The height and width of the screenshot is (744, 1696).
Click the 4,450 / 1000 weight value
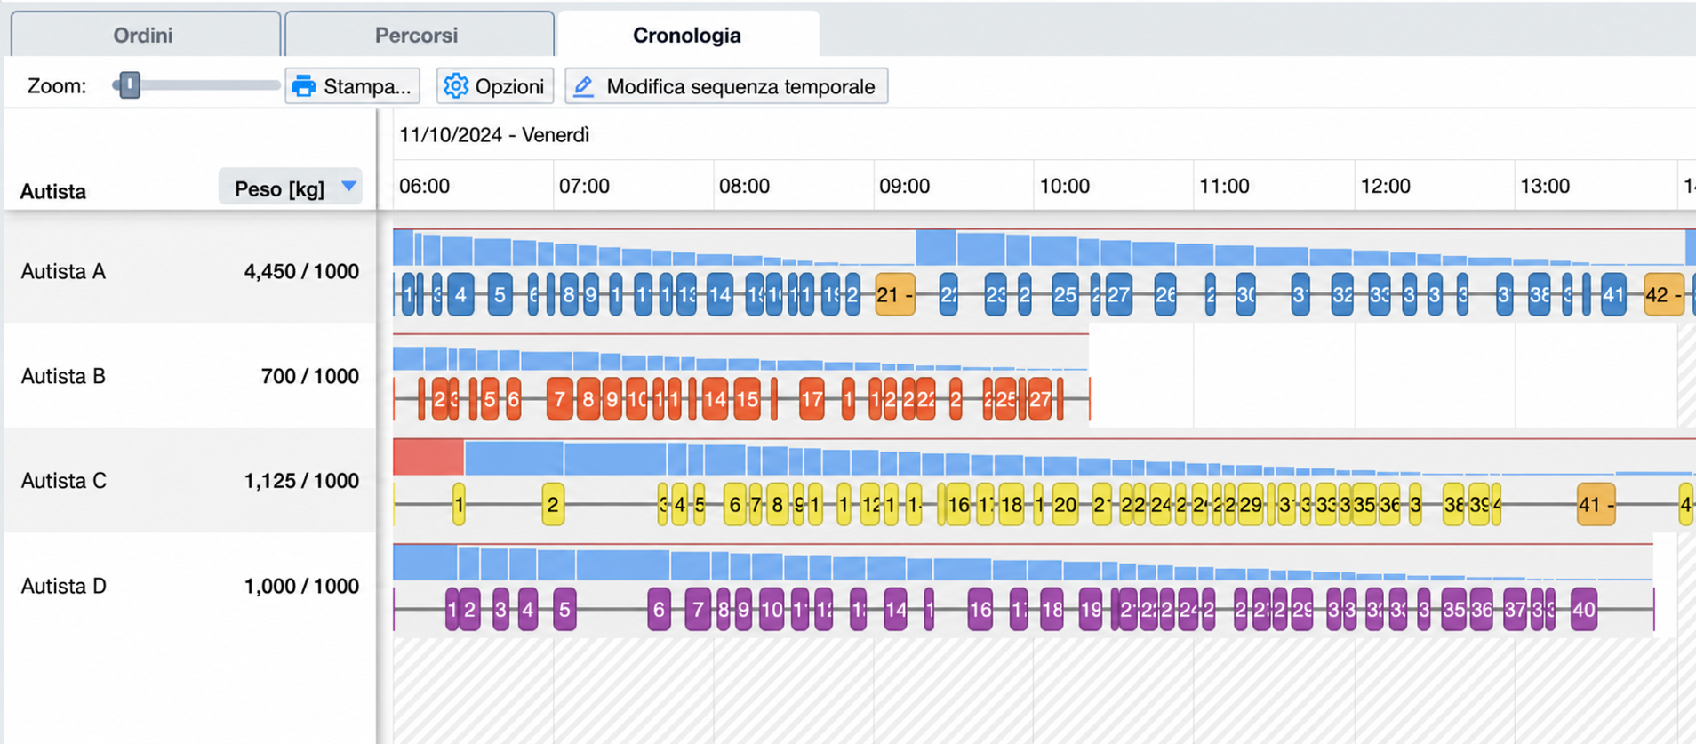point(301,271)
